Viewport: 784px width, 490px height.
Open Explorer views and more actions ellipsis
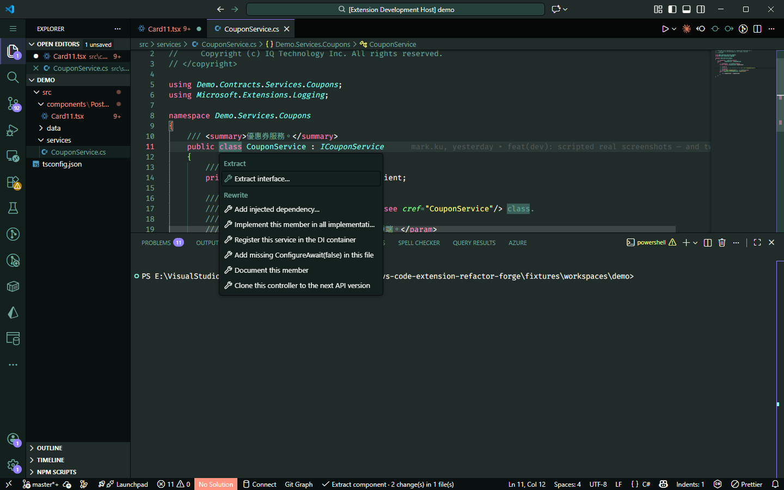pyautogui.click(x=118, y=29)
